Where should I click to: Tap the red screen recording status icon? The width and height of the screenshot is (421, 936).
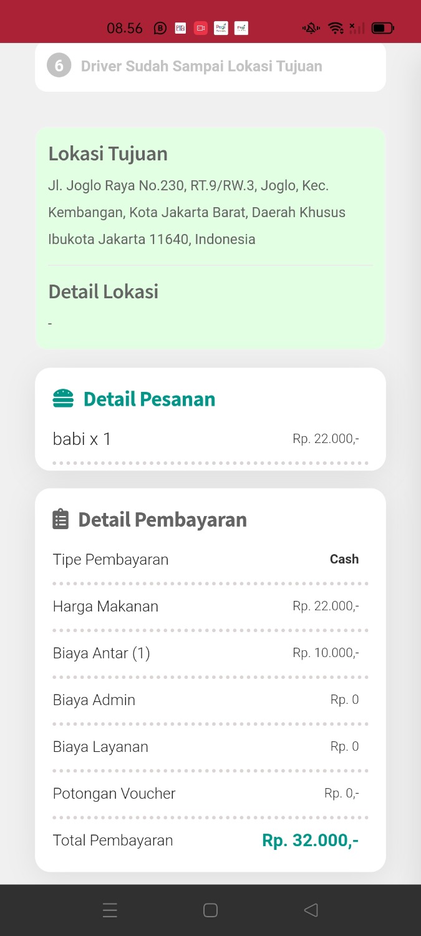200,28
